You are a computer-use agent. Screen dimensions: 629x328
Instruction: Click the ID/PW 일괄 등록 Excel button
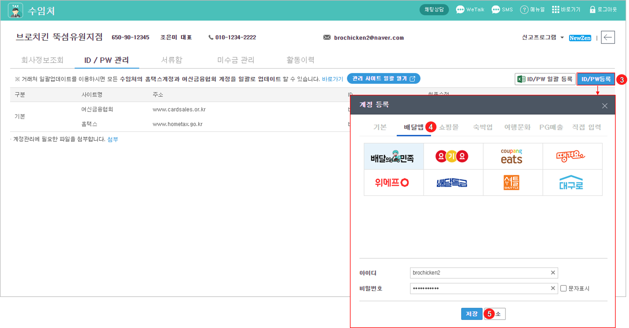[545, 79]
